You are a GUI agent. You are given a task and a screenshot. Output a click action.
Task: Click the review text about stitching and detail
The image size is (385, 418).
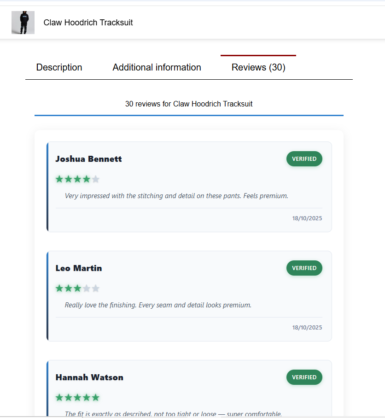(x=176, y=196)
